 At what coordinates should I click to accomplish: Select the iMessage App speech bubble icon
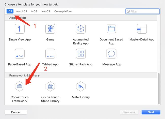click(x=111, y=54)
